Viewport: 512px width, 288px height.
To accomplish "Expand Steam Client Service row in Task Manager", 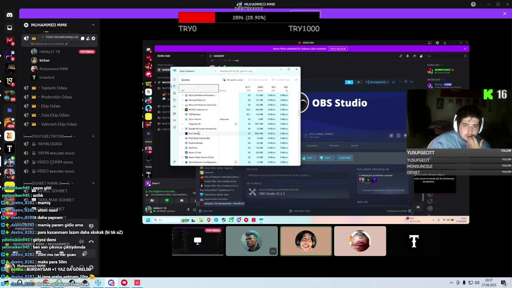I will coord(183,157).
